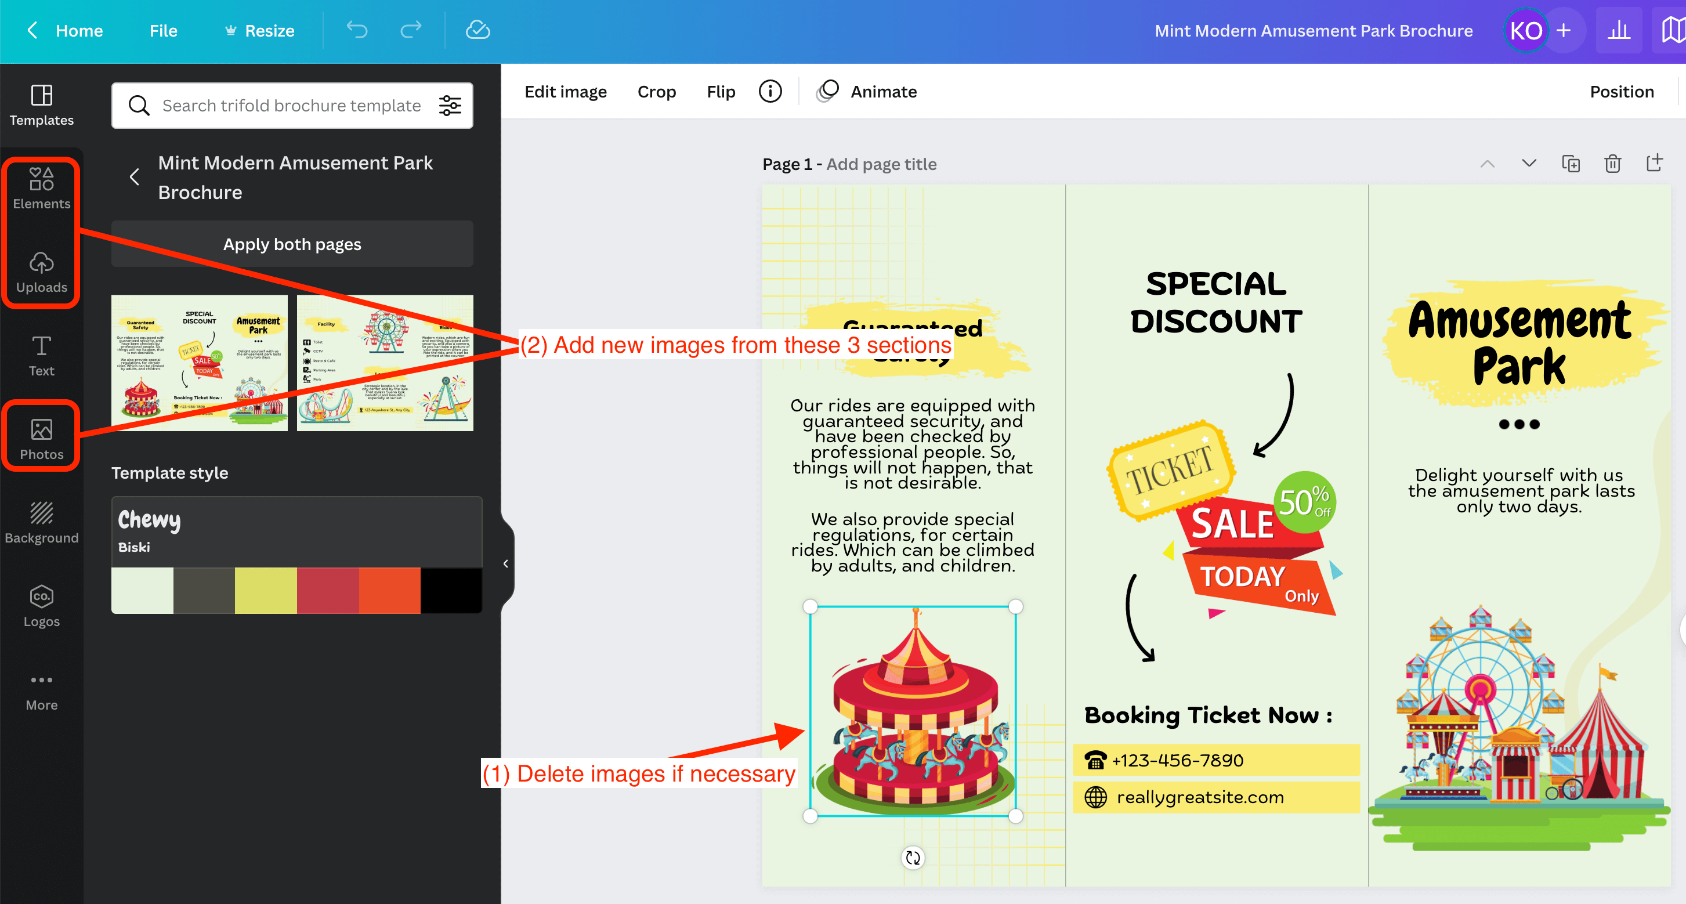
Task: Open the Uploads panel
Action: (41, 272)
